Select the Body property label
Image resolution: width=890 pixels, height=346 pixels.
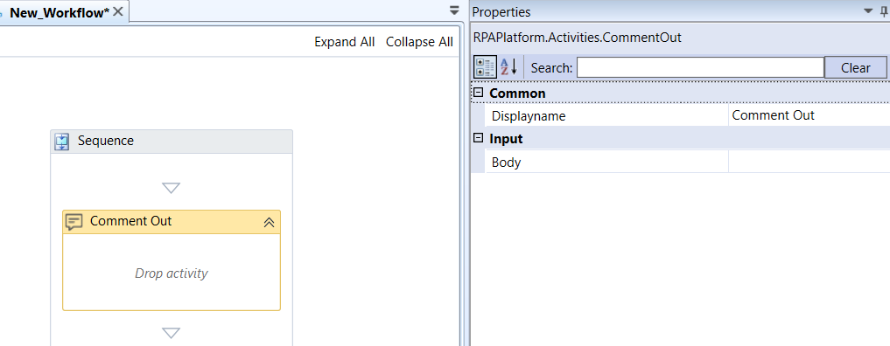507,163
